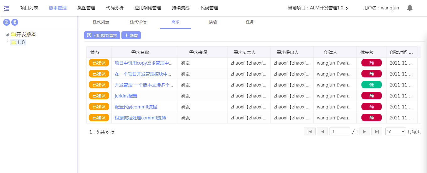Click the 新增 button
427x173 pixels.
(x=131, y=35)
